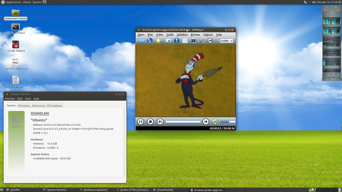342x192 pixels.
Task: Click the date and time clock
Action: pyautogui.click(x=327, y=2)
